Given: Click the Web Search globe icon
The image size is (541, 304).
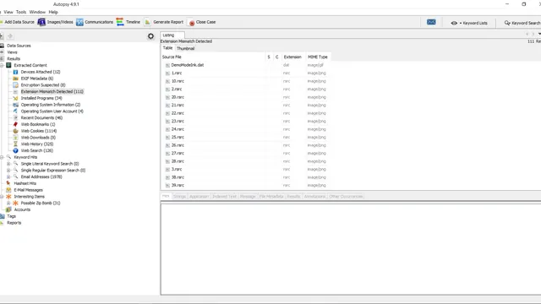Looking at the screenshot, I should 15,150.
